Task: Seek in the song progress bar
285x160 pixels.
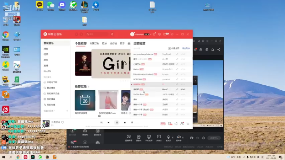Action: coord(117,127)
